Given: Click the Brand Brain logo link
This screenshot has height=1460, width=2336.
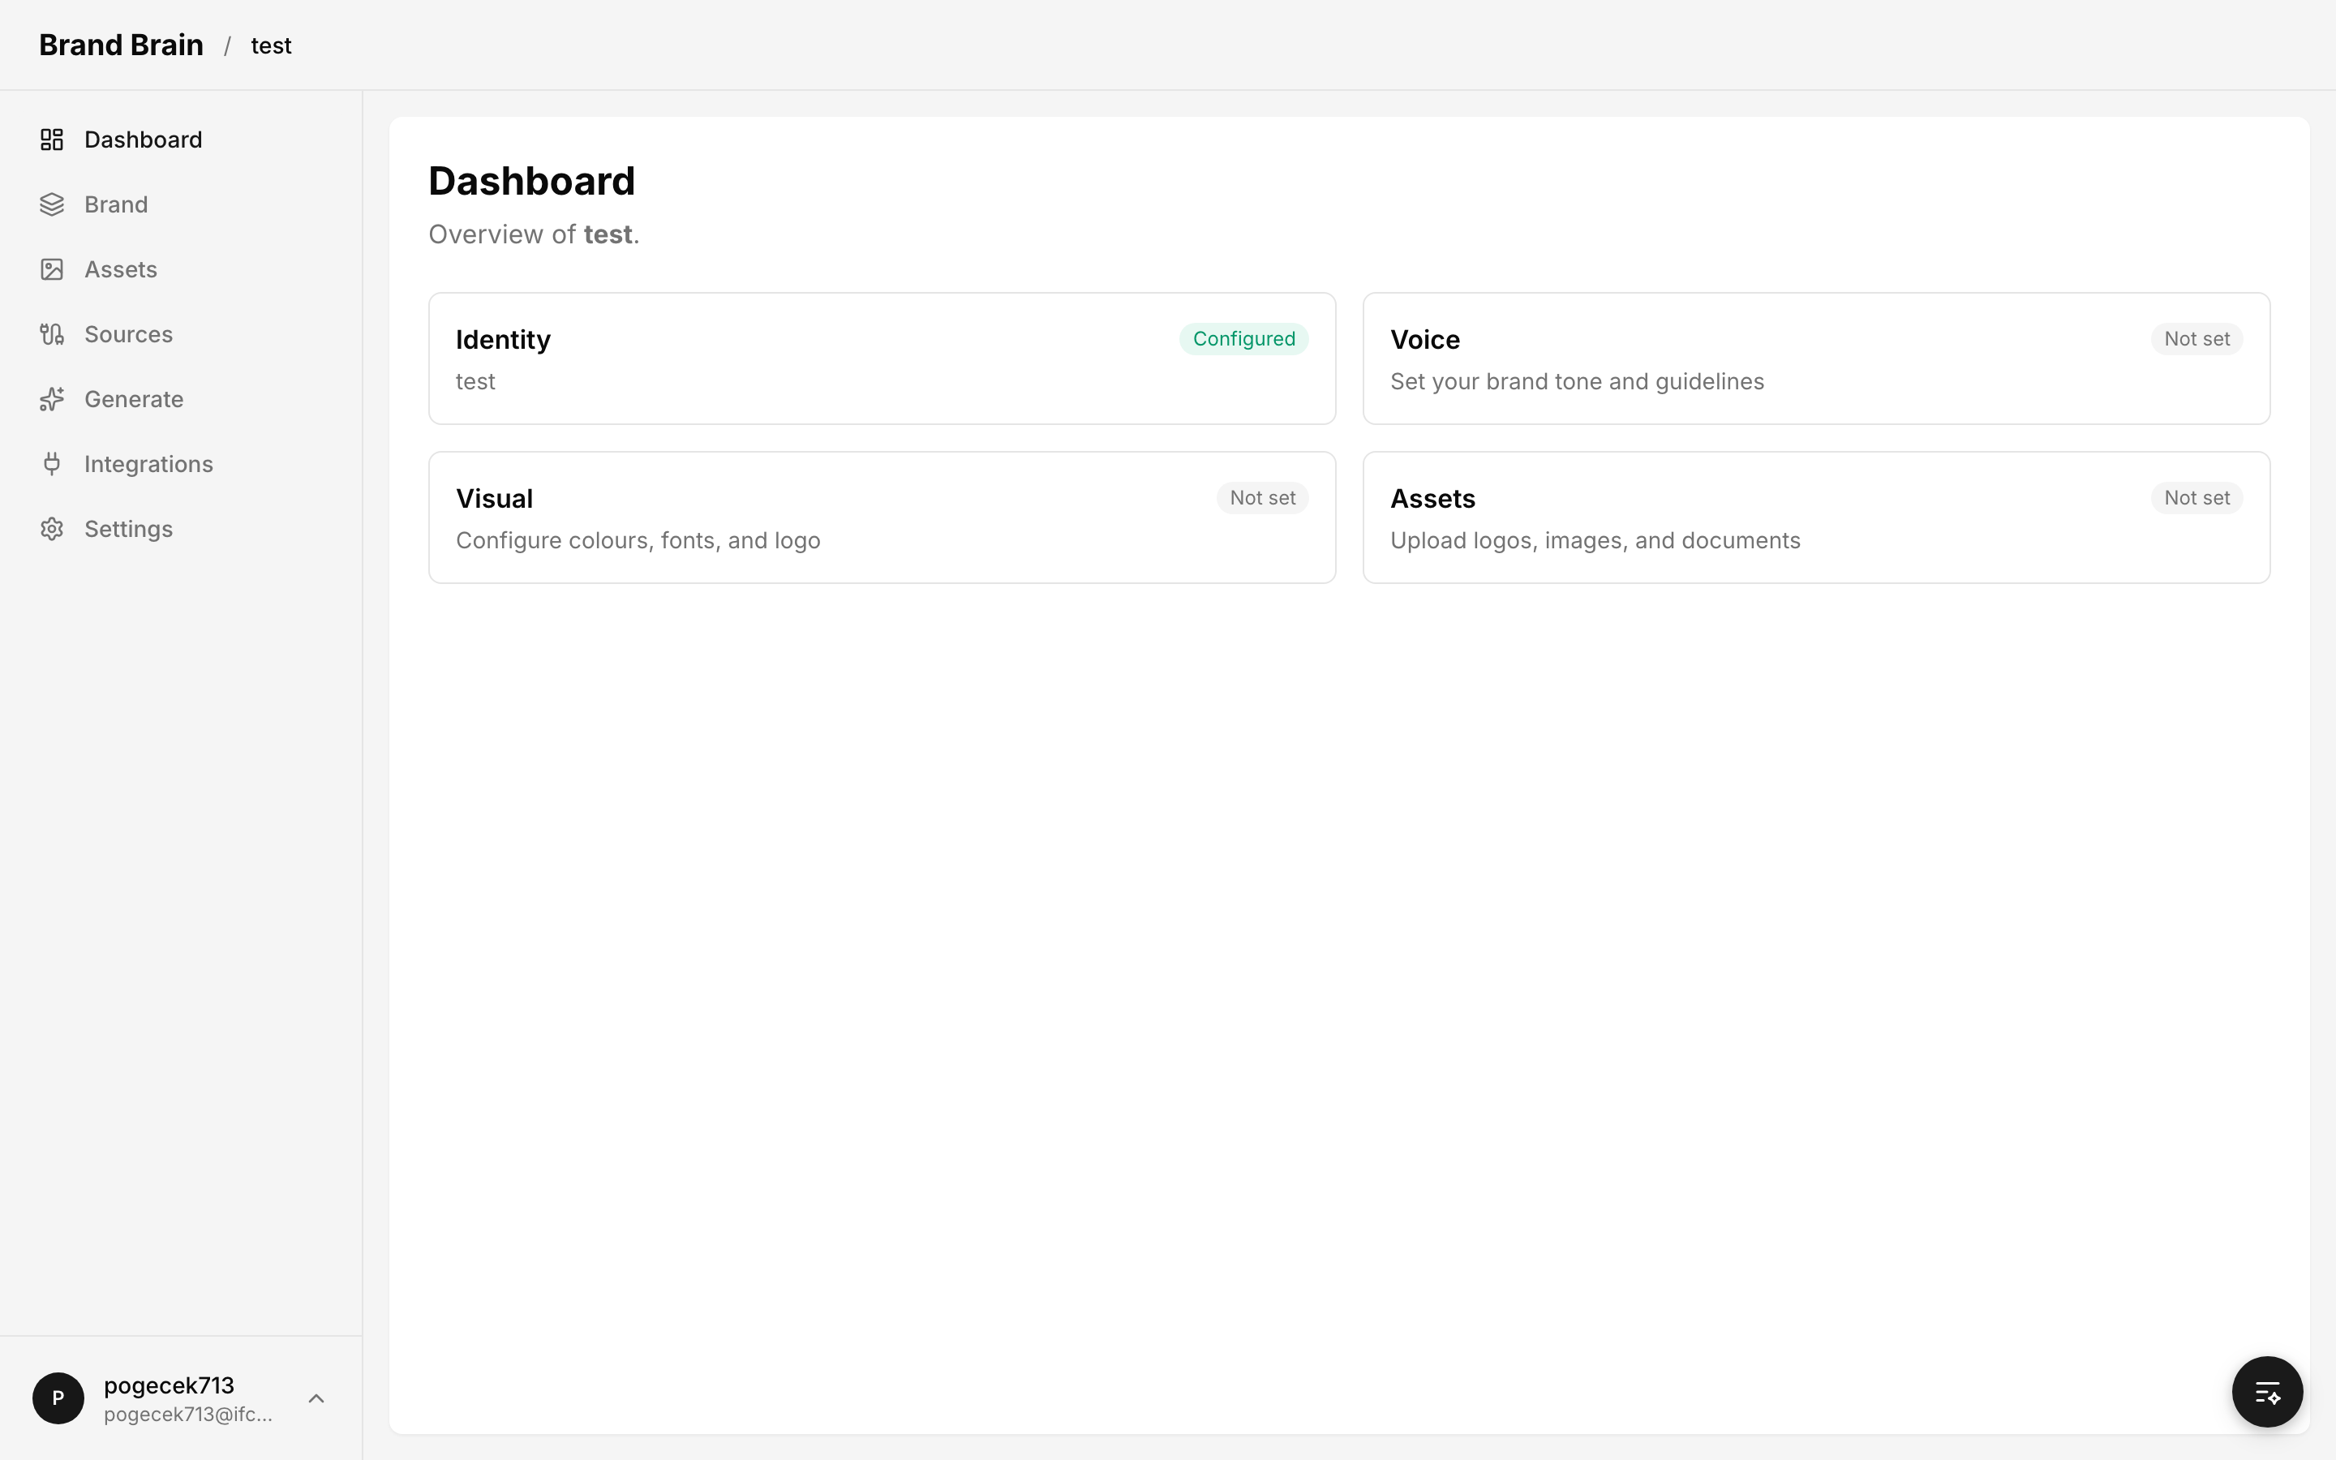Looking at the screenshot, I should pyautogui.click(x=122, y=45).
